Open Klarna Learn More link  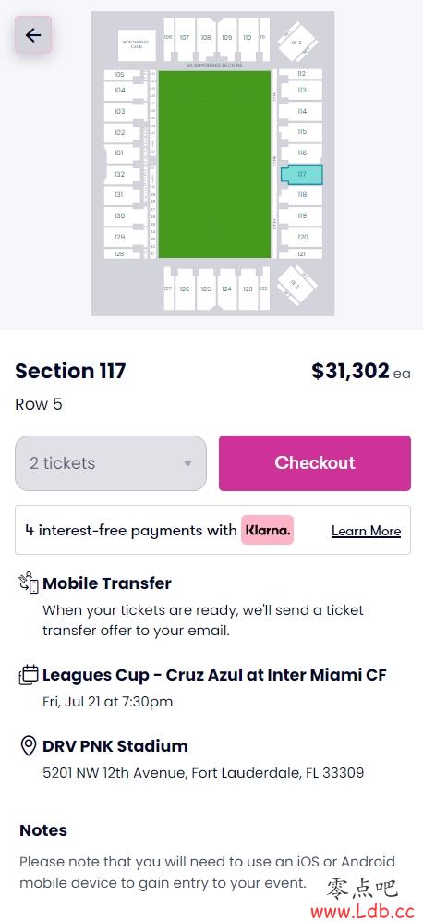pyautogui.click(x=366, y=531)
